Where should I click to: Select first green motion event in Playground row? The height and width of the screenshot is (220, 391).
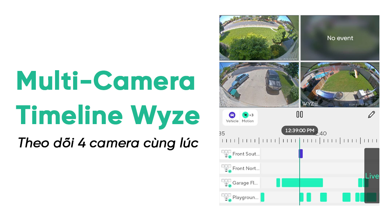click(262, 197)
